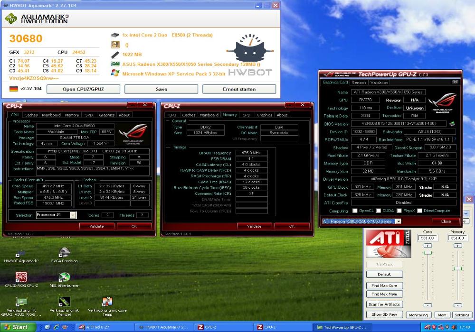The image size is (475, 332).
Task: Click the third quick launch icon beside Internet Explorer
Action: tap(65, 327)
